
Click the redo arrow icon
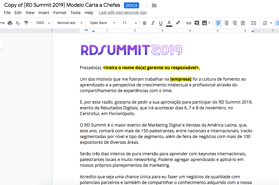pos(2,23)
